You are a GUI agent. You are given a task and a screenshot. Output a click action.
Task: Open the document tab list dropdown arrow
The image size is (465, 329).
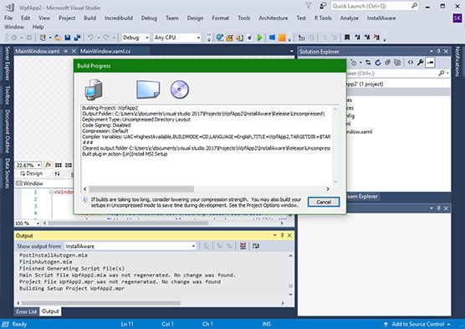[292, 51]
